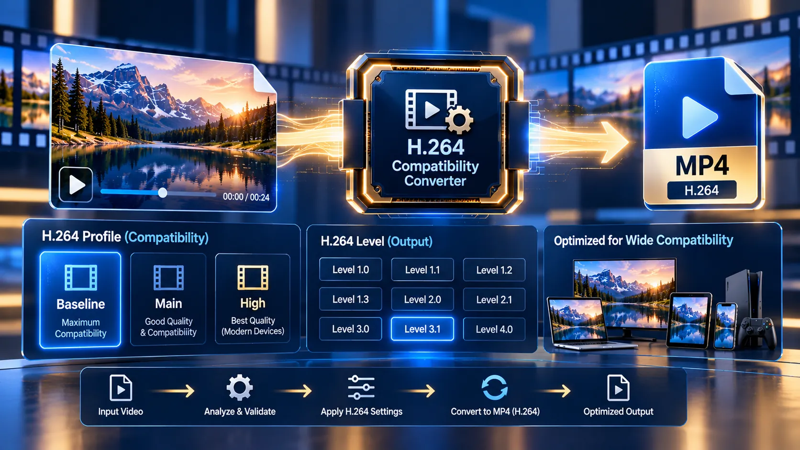Choose Level 1.1 output

point(422,270)
